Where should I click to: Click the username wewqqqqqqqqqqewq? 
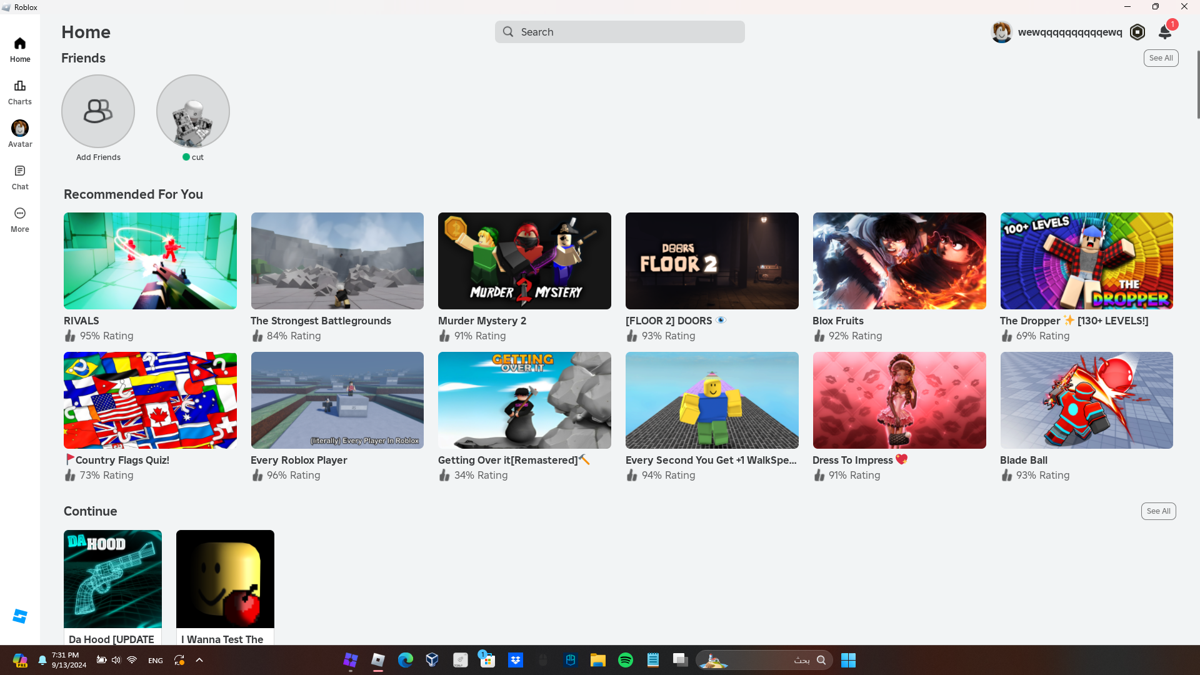click(1069, 32)
